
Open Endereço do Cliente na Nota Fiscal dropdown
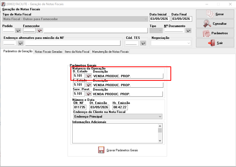pyautogui.click(x=160, y=116)
